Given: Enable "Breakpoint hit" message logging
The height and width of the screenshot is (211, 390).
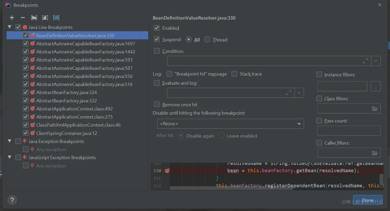Looking at the screenshot, I should [x=169, y=74].
